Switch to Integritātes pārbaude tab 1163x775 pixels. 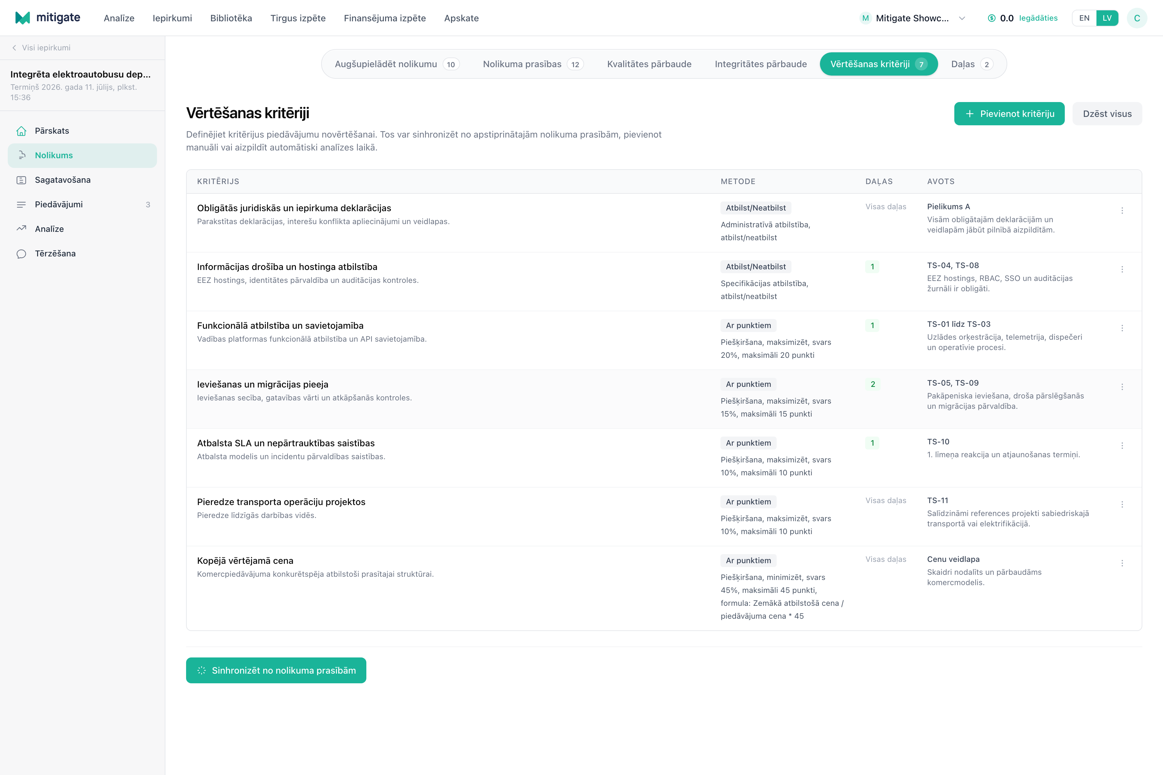pyautogui.click(x=760, y=64)
